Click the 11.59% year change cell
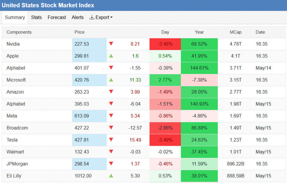Image resolution: width=287 pixels, height=183 pixels. coord(199,164)
